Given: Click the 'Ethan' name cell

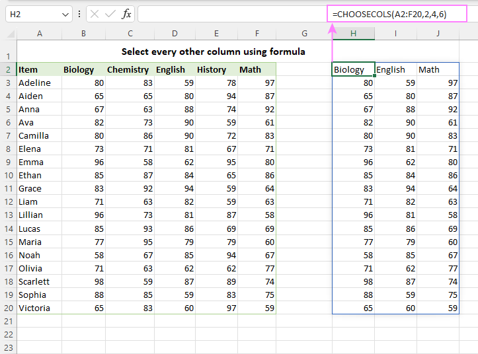Looking at the screenshot, I should (x=39, y=175).
